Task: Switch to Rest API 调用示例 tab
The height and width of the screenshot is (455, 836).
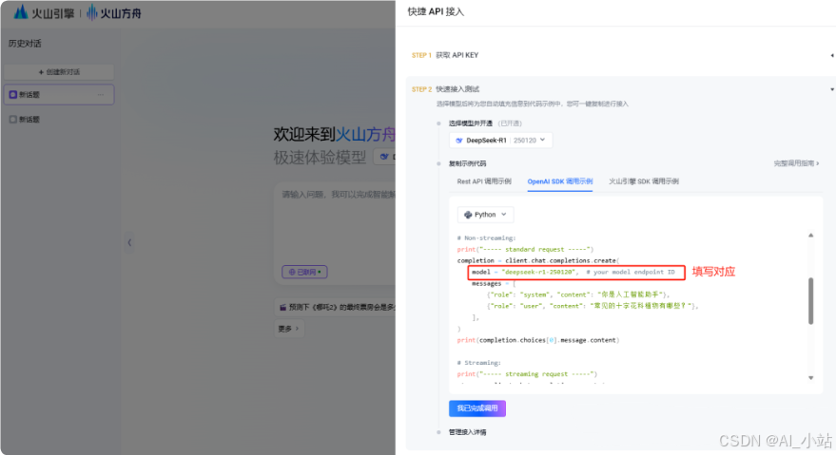Action: point(484,181)
